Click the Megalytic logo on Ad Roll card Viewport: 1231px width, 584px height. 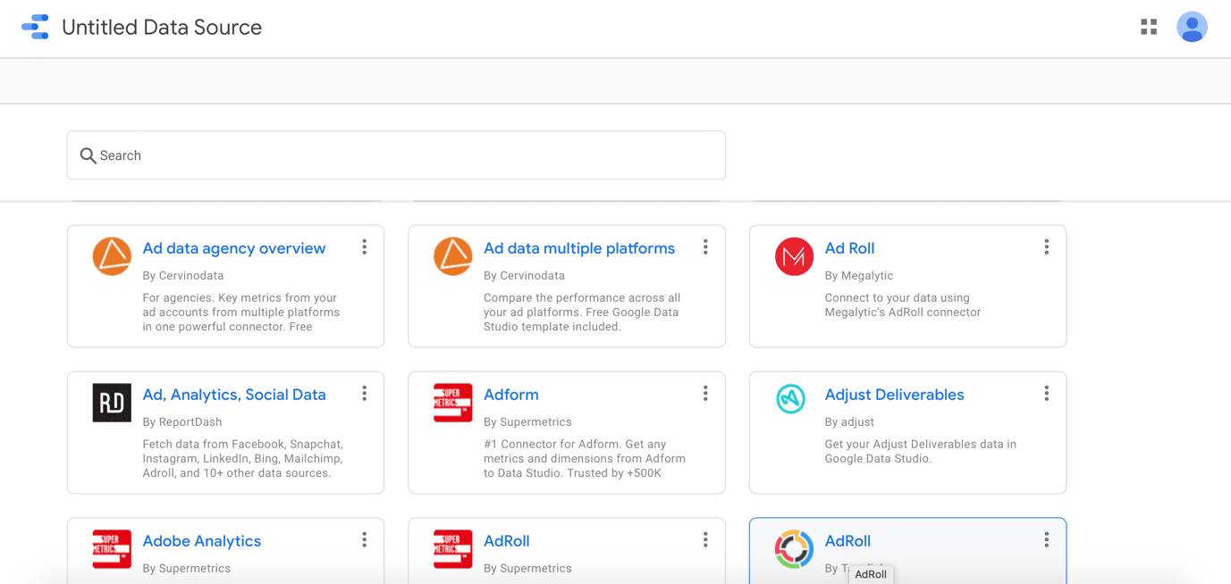pyautogui.click(x=794, y=256)
